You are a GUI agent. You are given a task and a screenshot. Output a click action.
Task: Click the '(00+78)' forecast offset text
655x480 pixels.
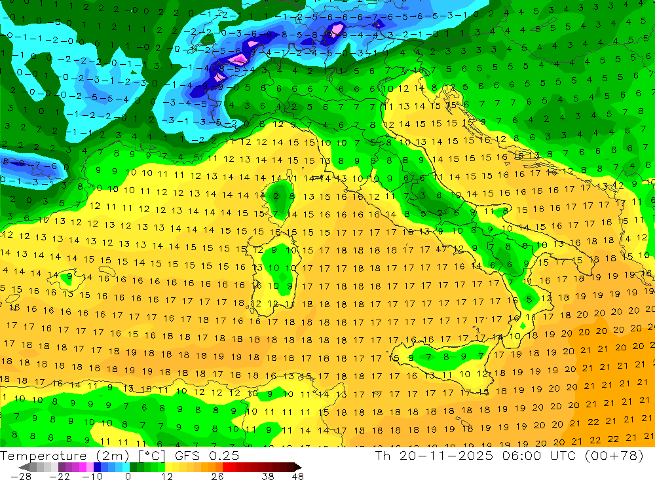[614, 455]
